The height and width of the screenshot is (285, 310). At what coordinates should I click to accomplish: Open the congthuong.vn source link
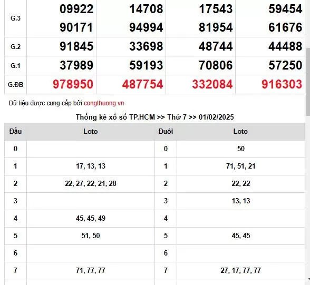tap(104, 103)
